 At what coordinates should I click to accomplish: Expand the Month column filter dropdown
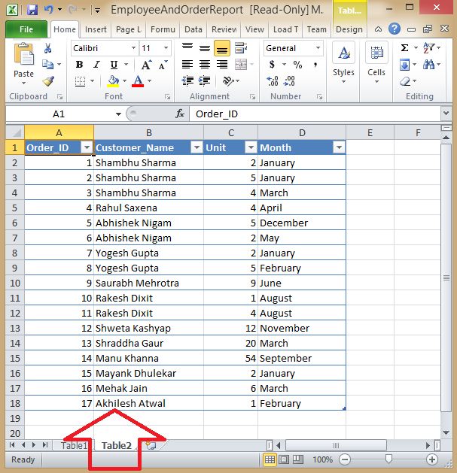pos(339,147)
